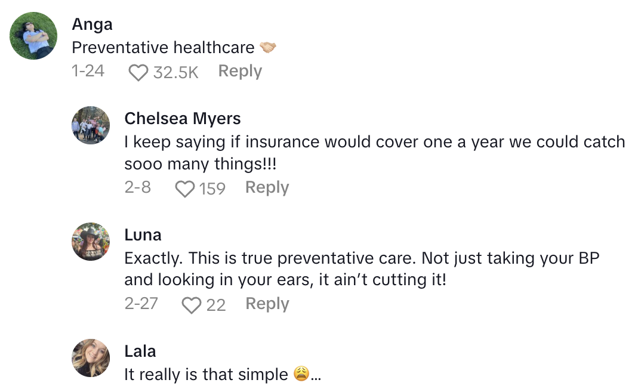Screen dimensions: 641x389
Task: Click the 22 likes count on Luna's reply
Action: click(215, 305)
